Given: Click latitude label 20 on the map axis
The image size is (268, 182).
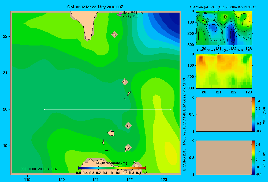Looking at the screenshot, I should 5,109.
